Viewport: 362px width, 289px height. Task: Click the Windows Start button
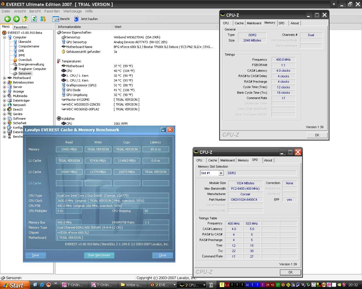click(x=15, y=285)
